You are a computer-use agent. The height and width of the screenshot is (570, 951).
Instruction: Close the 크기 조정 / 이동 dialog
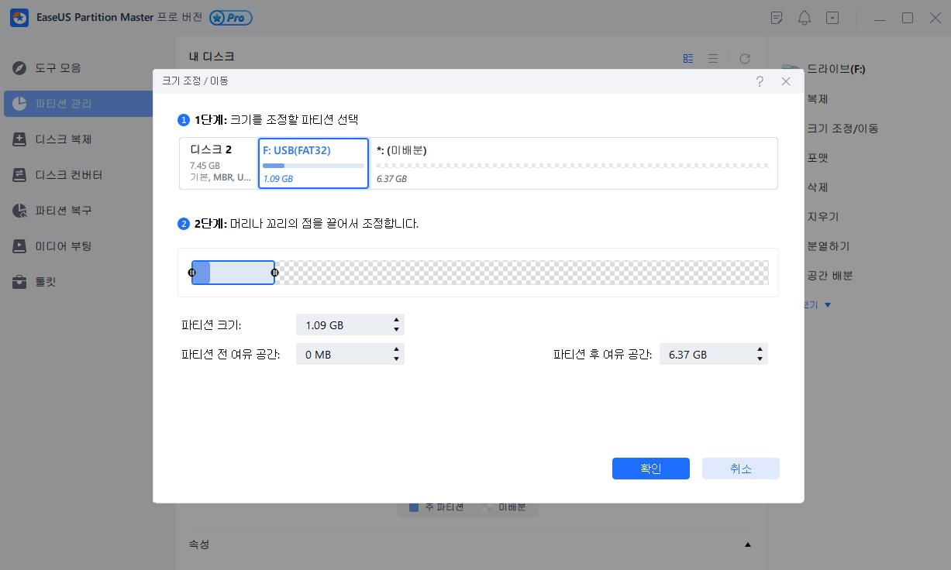coord(786,81)
